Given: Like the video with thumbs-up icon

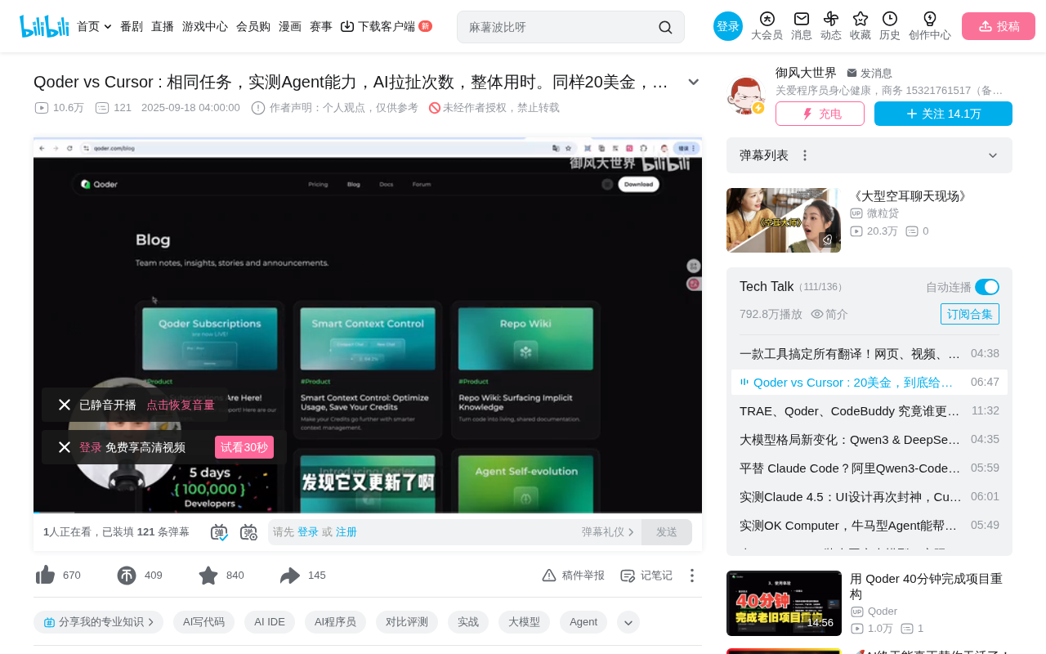Looking at the screenshot, I should coord(46,576).
